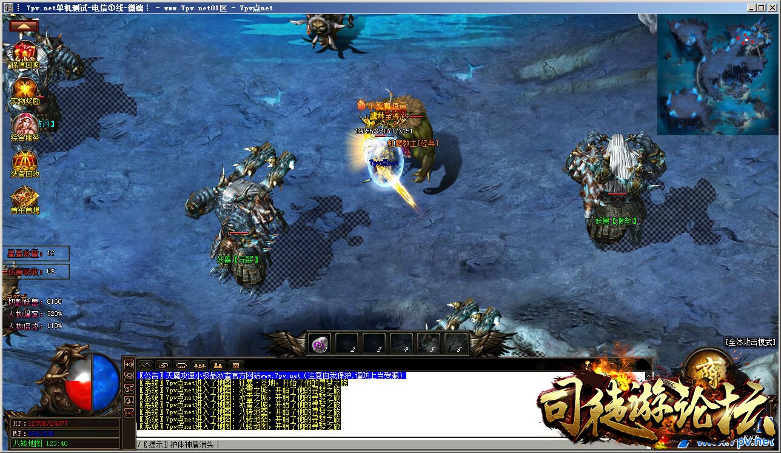Click the 切割妖兽: 8160 stat line
781x453 pixels.
(35, 301)
